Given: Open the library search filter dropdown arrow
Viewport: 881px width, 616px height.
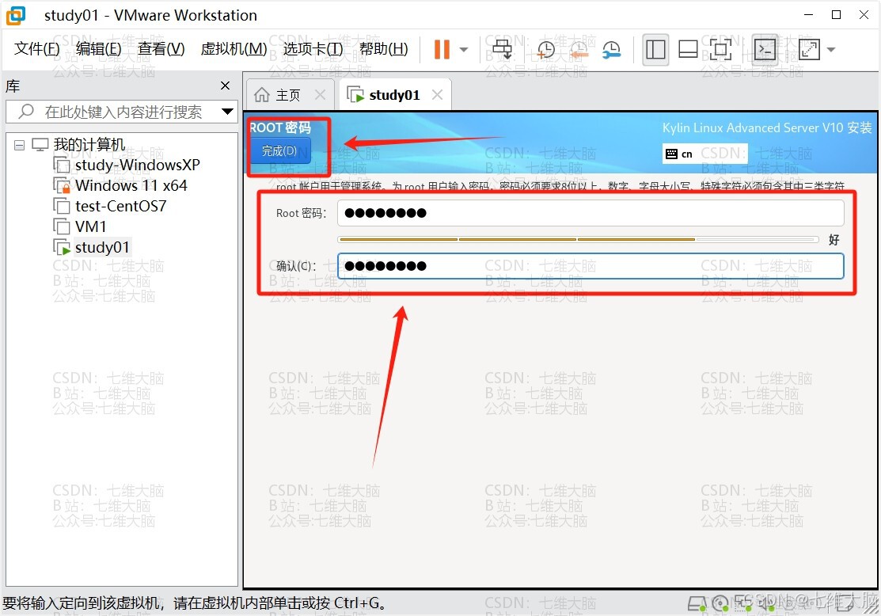Looking at the screenshot, I should [227, 112].
